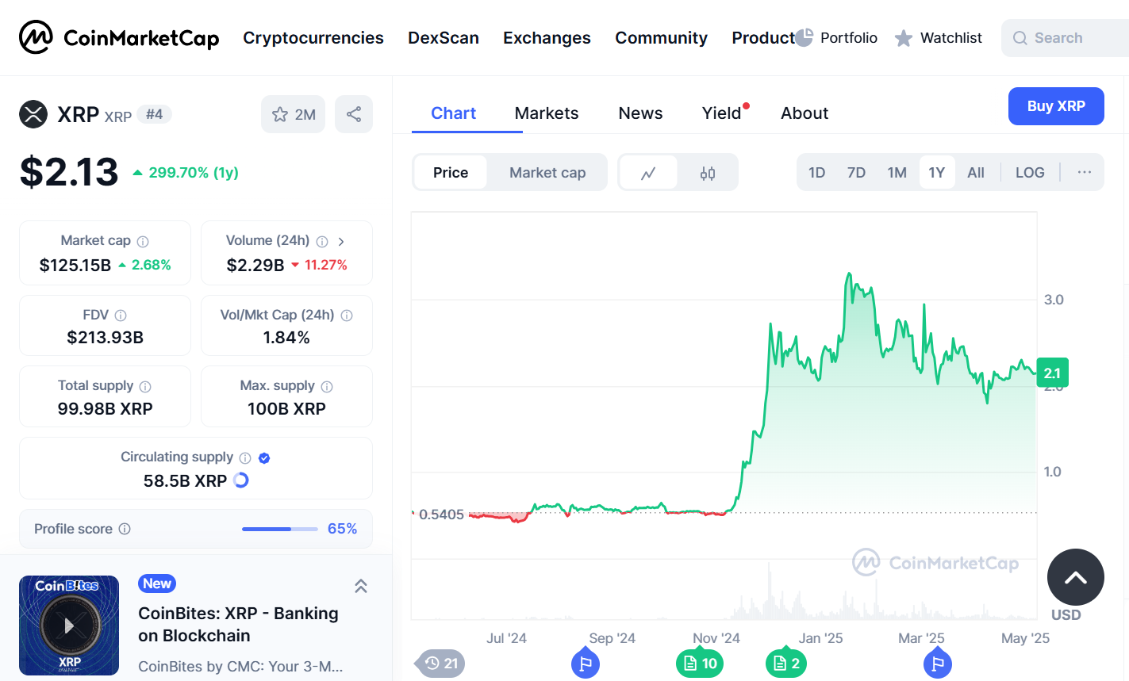Click the Profile score info icon
The width and height of the screenshot is (1129, 681).
125,529
